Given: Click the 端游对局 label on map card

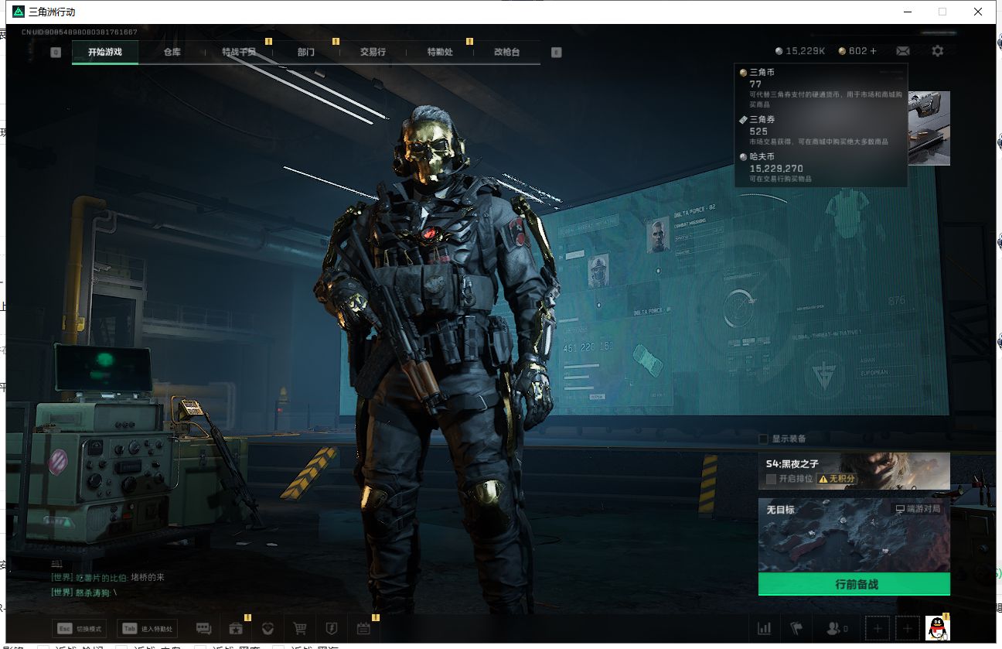Looking at the screenshot, I should click(x=918, y=509).
